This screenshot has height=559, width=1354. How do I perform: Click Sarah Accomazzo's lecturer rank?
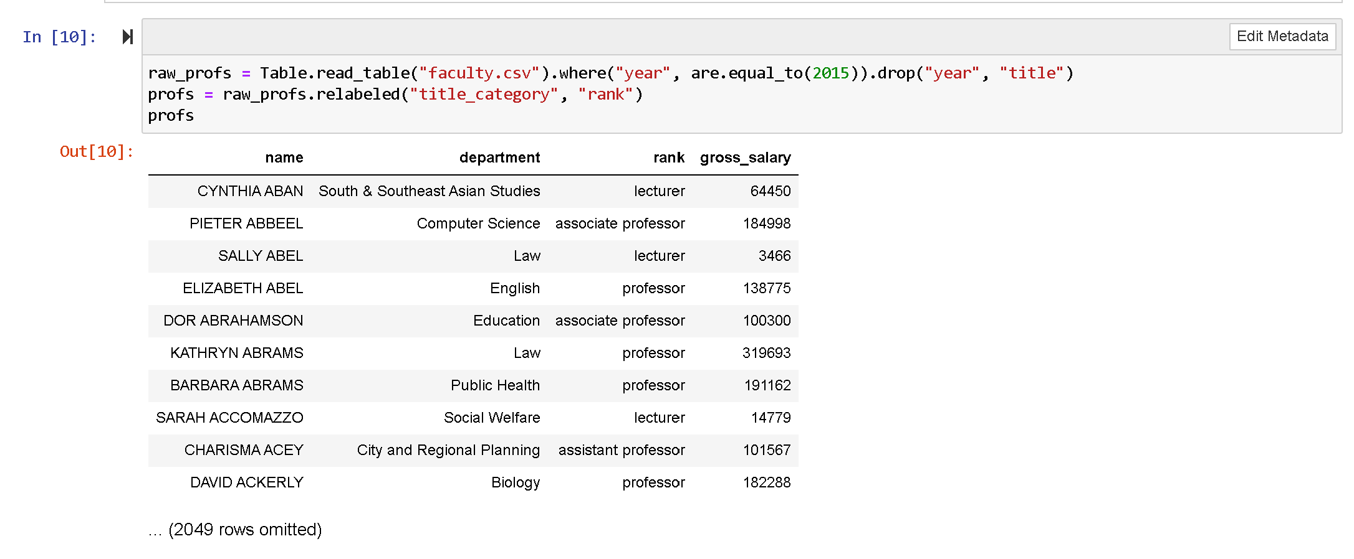point(660,418)
